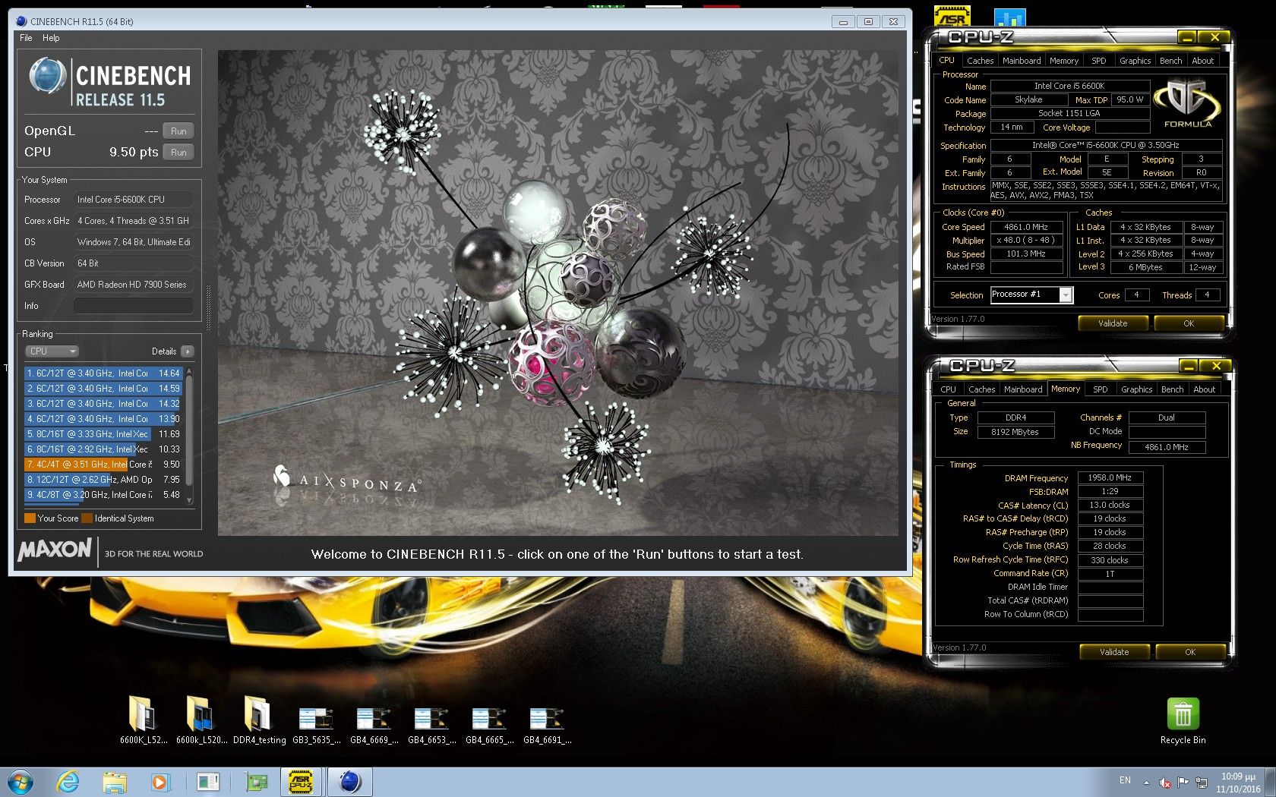Click the Identical System legend swatch

(x=87, y=518)
